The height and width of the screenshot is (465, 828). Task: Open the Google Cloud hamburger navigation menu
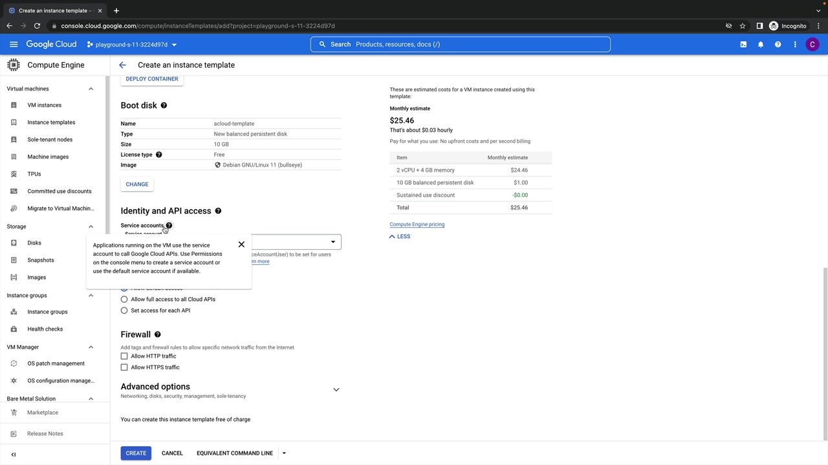tap(14, 45)
